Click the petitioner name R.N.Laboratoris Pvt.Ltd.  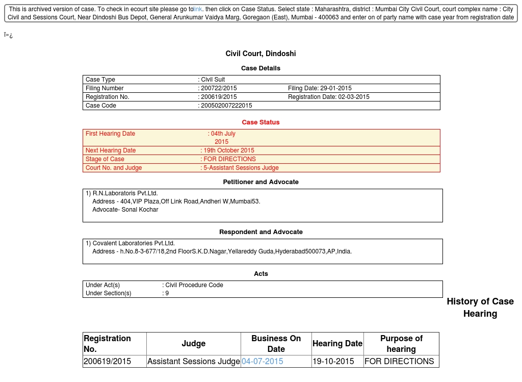point(125,193)
